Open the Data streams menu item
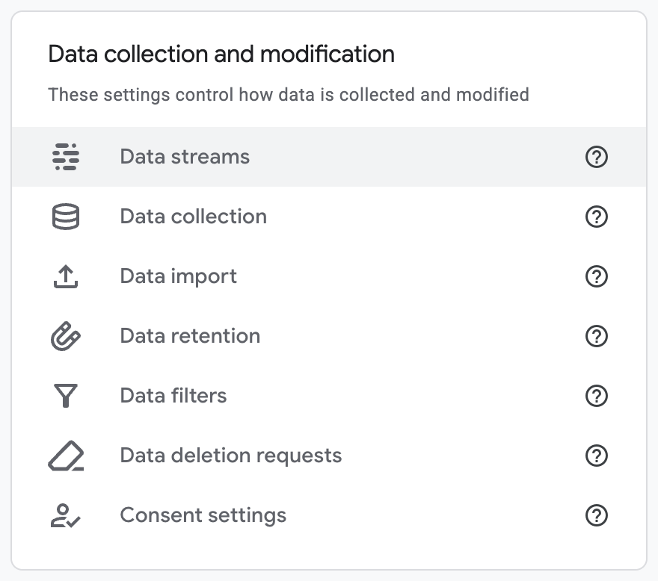 [329, 157]
